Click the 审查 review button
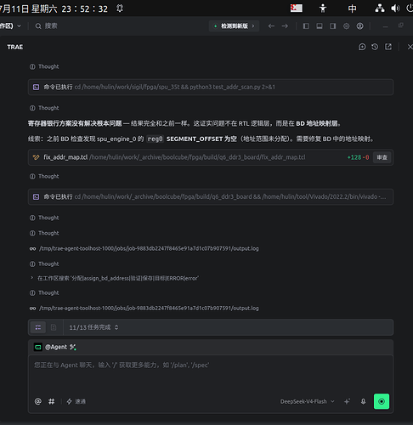 [x=382, y=157]
